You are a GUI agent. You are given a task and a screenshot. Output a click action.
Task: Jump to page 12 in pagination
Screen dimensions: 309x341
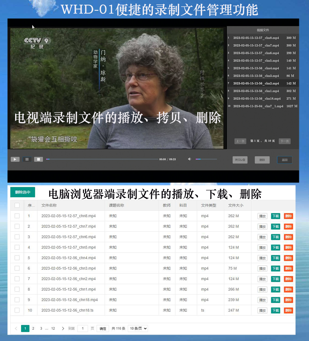53,329
